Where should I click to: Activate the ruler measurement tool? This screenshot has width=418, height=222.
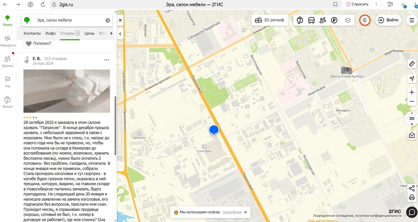tap(412, 64)
